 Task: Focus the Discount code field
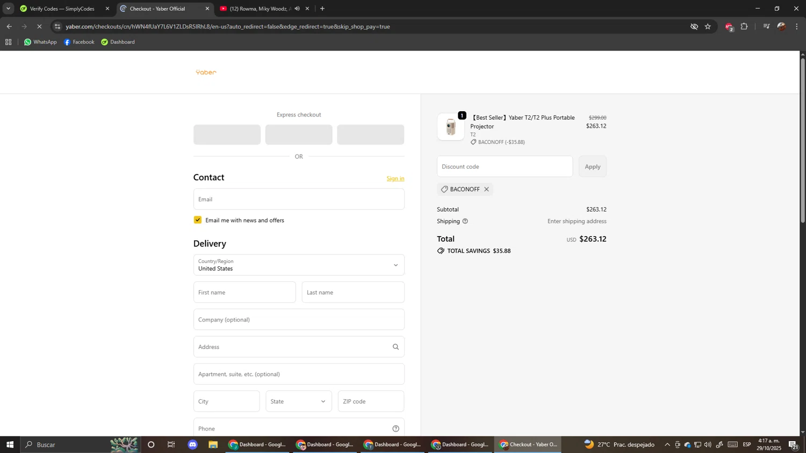(x=505, y=166)
